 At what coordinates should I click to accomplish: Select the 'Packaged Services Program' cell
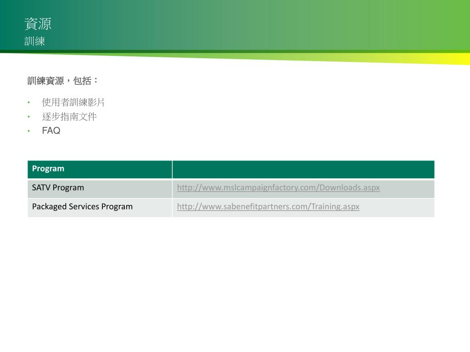click(100, 208)
